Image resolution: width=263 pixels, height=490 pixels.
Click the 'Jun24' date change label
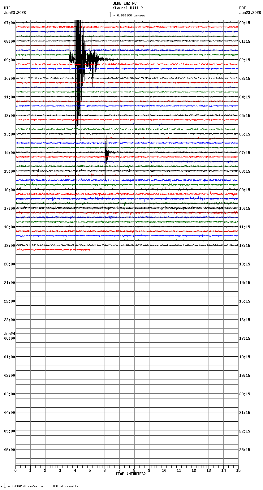(10, 334)
